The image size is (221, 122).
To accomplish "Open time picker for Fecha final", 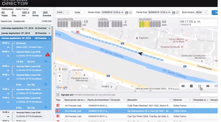I will click(177, 12).
